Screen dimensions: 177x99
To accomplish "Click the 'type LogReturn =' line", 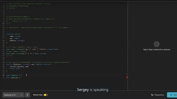I will click(x=13, y=75).
